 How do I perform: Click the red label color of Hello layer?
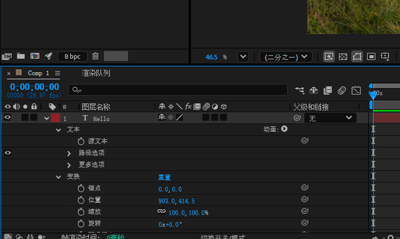click(55, 118)
